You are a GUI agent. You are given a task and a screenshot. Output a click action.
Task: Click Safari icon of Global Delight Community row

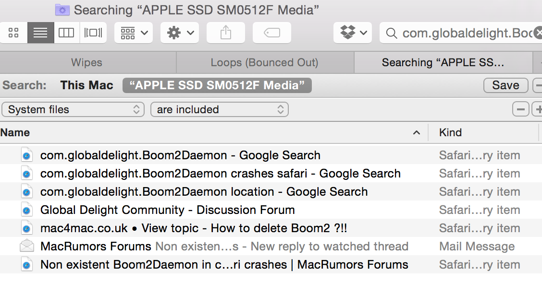coord(26,210)
